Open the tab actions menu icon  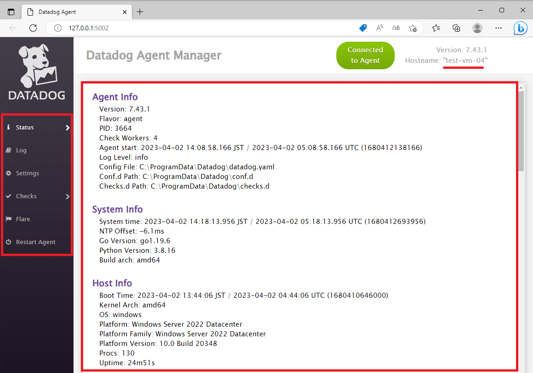(11, 12)
